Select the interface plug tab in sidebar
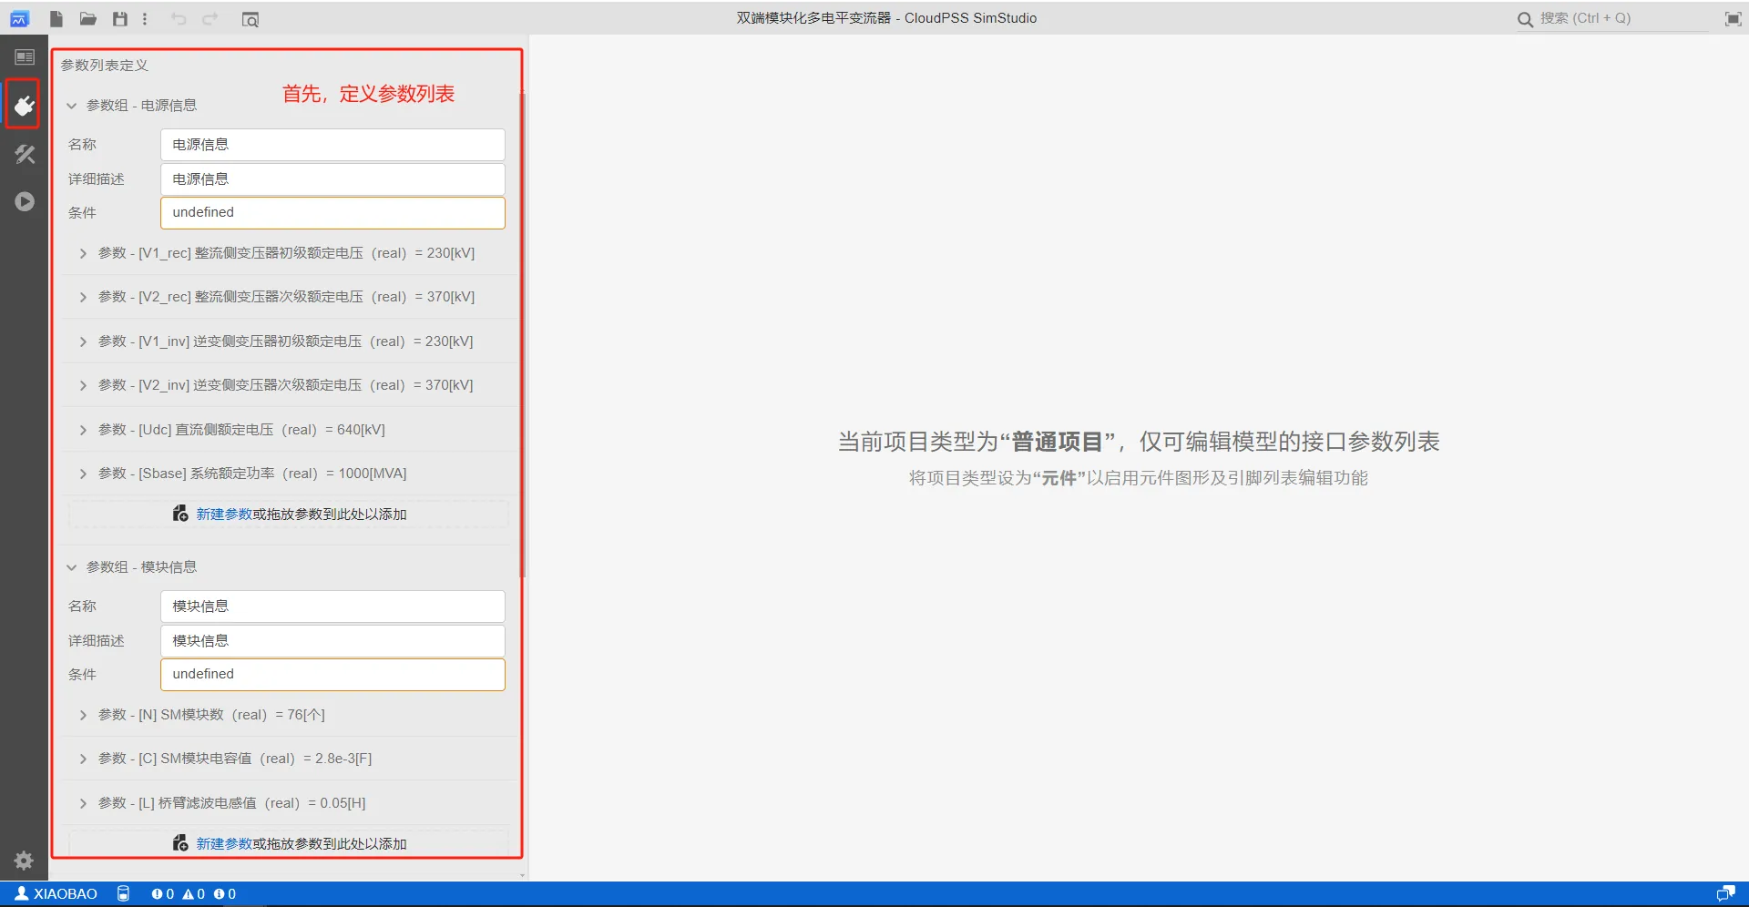The height and width of the screenshot is (907, 1749). click(24, 105)
